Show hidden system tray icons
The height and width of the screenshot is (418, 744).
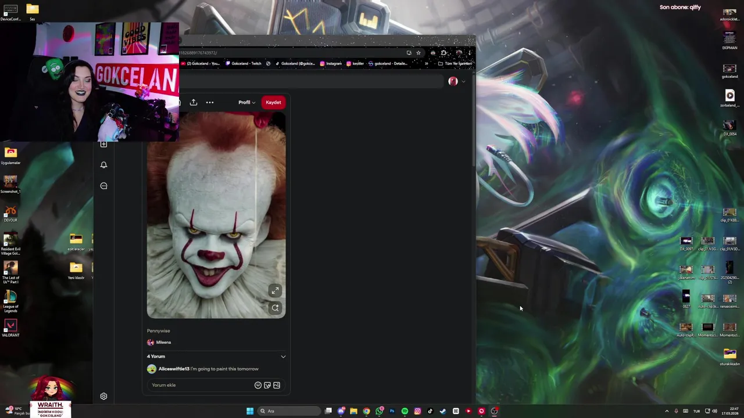pos(667,411)
